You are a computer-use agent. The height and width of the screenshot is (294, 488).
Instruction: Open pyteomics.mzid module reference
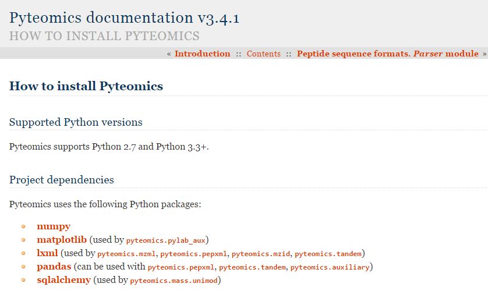(261, 254)
